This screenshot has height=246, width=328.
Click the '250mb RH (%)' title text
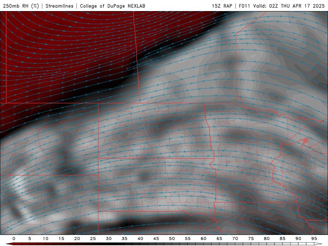pos(21,6)
